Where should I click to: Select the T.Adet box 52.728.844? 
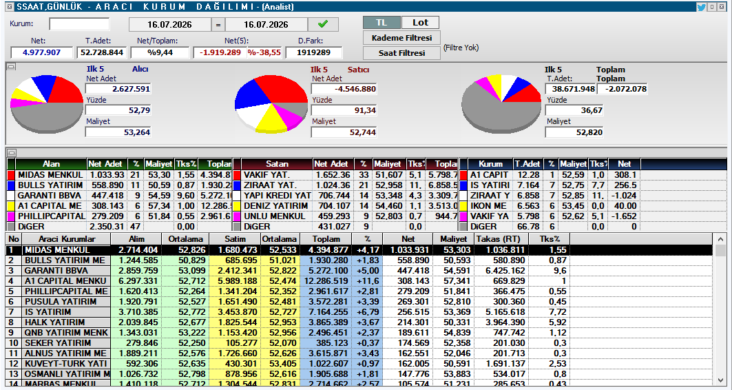point(101,52)
